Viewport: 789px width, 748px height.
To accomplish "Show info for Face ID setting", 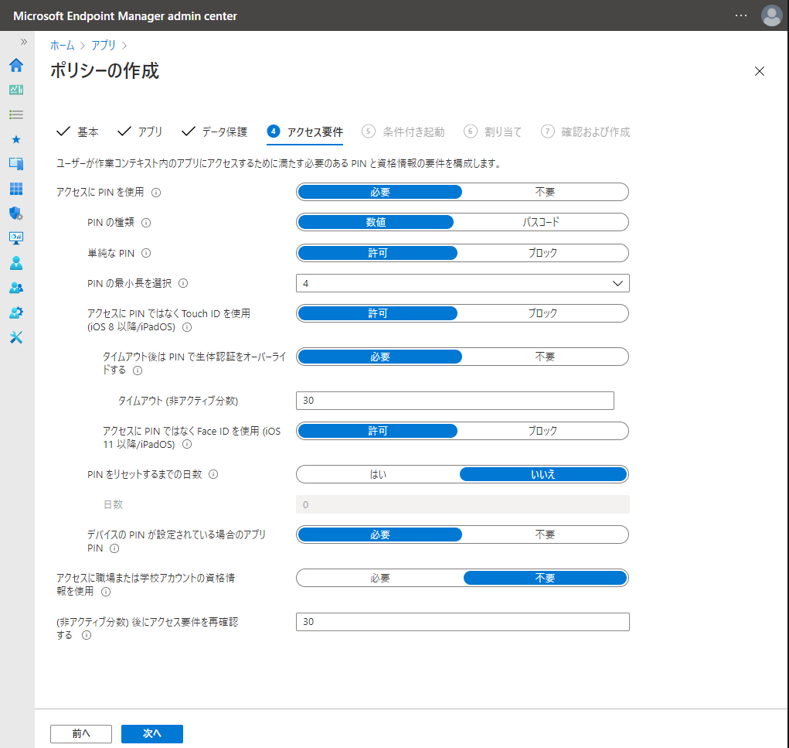I will pyautogui.click(x=187, y=444).
